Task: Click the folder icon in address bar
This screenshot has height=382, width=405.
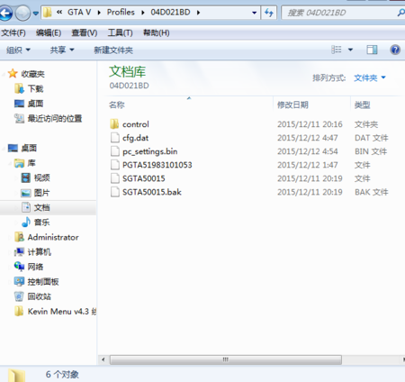Action: [x=48, y=13]
